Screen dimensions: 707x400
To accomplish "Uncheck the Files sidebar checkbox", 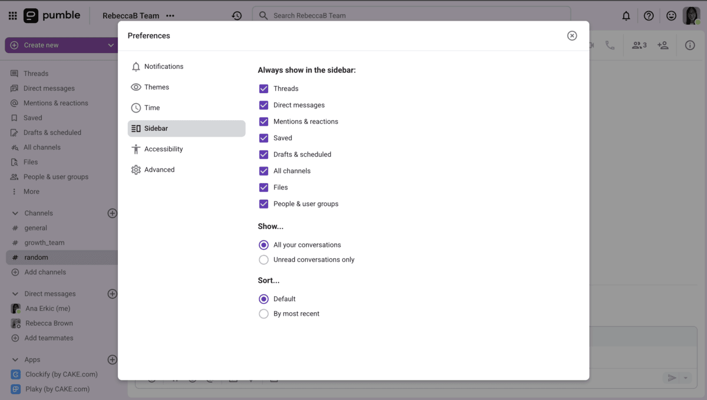I will tap(263, 187).
